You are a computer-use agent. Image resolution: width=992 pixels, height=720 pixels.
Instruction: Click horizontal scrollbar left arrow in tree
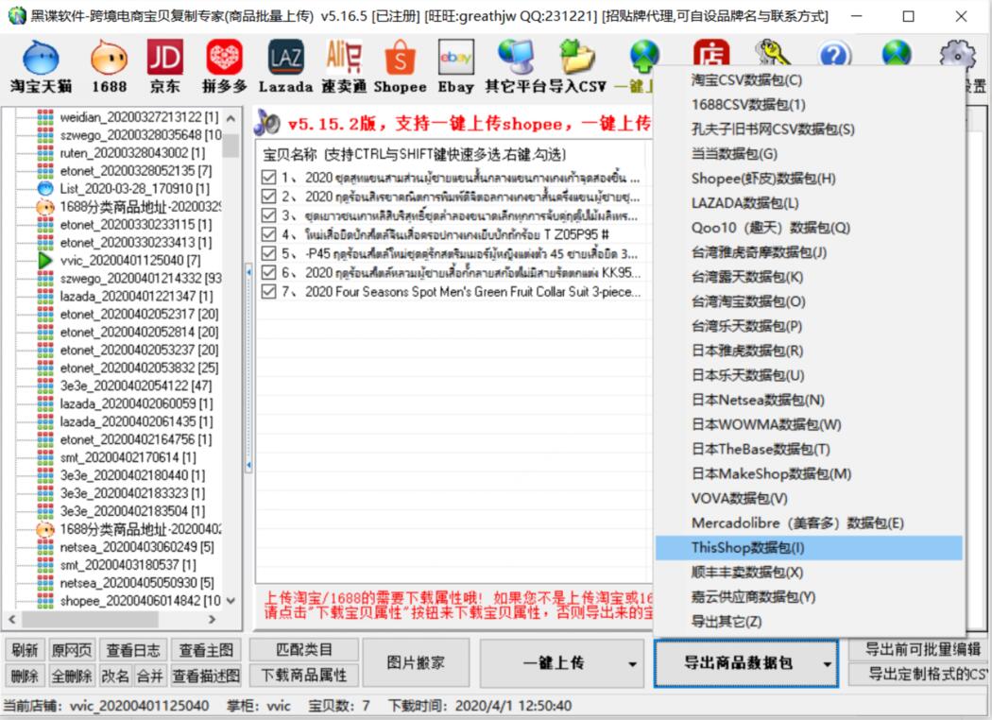(x=12, y=620)
